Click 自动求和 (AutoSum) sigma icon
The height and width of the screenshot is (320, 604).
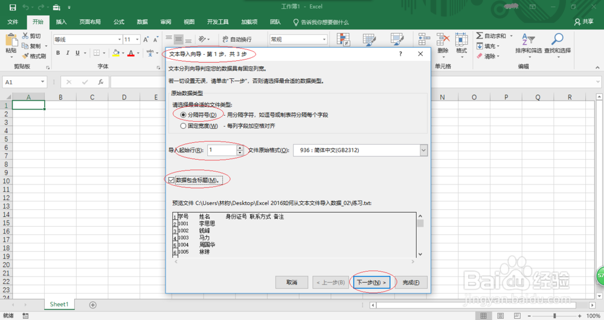[480, 36]
